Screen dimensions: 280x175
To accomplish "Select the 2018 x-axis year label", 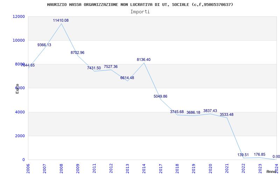I will pyautogui.click(x=177, y=168).
